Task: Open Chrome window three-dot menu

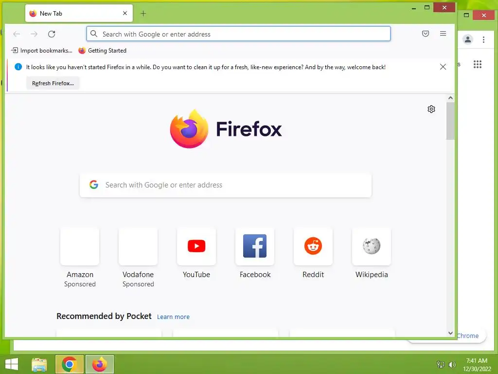Action: coord(483,39)
